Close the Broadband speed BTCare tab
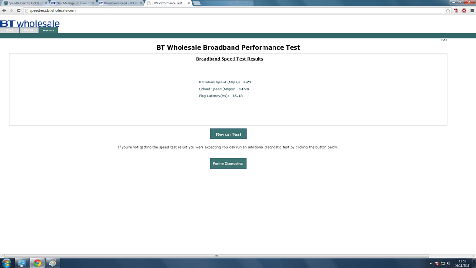The image size is (476, 268). (141, 3)
